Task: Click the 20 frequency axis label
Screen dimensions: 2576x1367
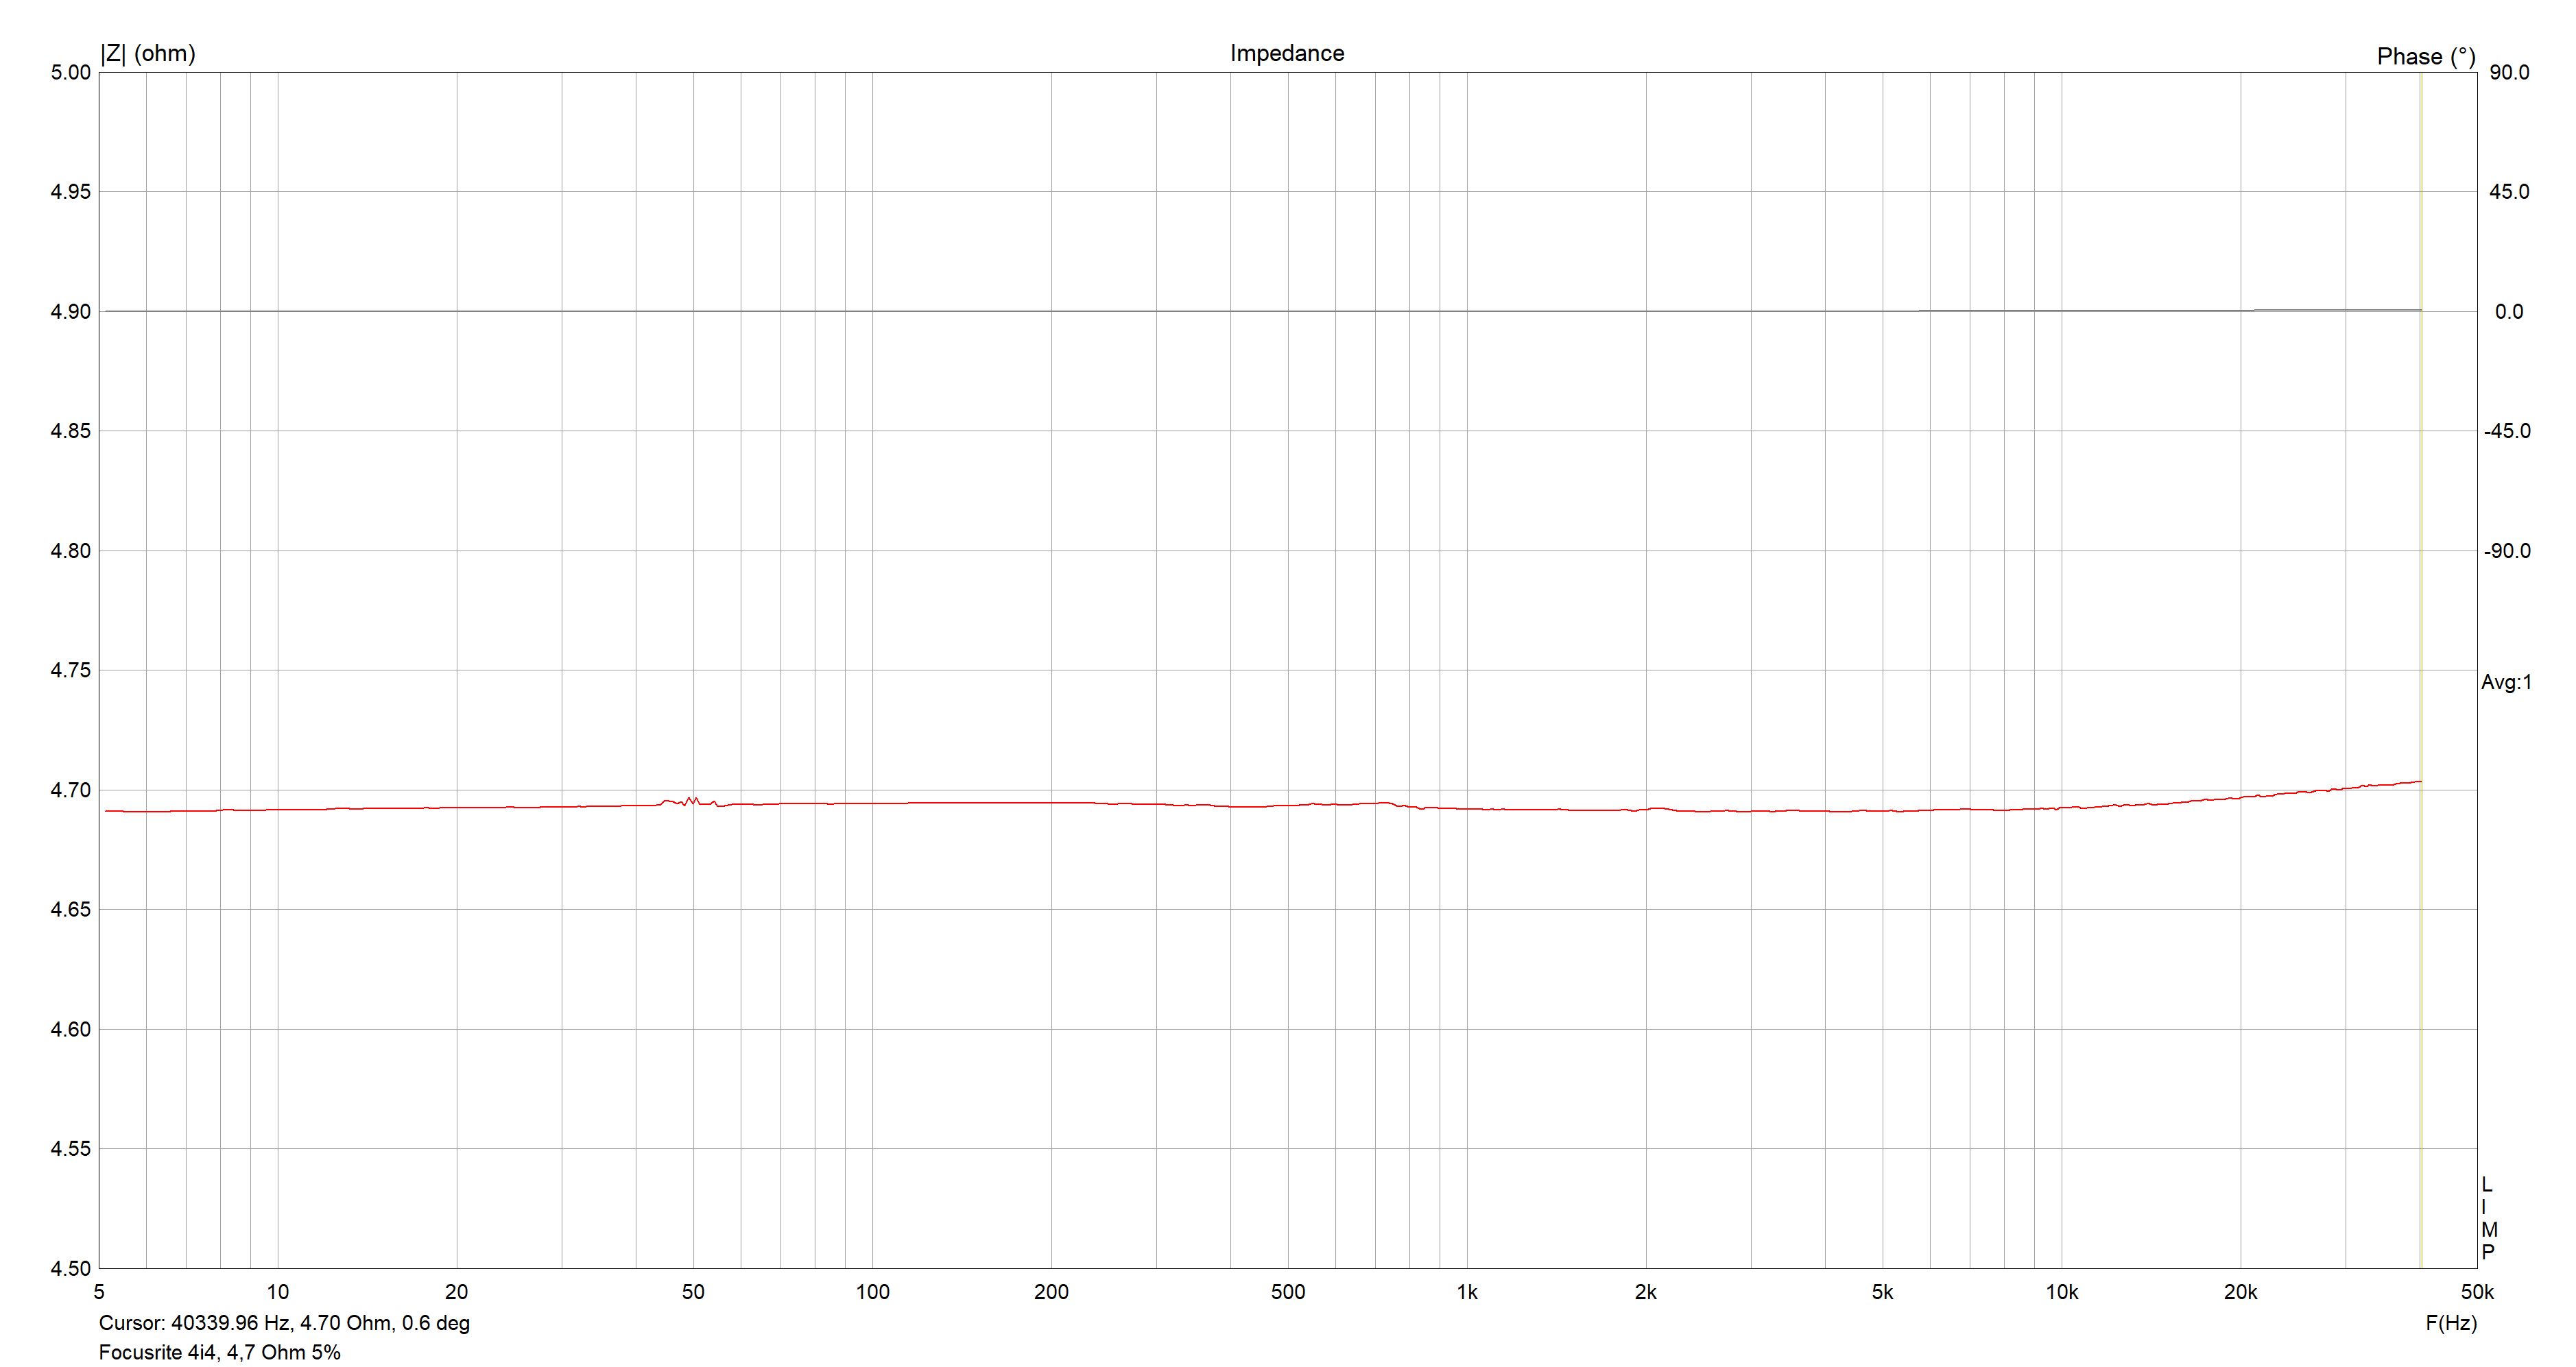Action: tap(457, 1292)
